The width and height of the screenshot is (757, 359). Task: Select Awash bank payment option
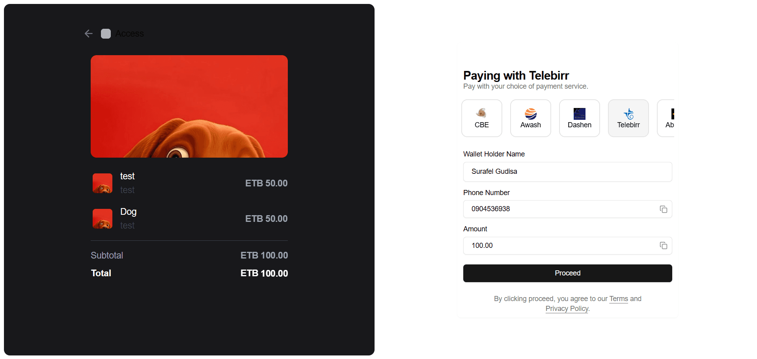530,118
